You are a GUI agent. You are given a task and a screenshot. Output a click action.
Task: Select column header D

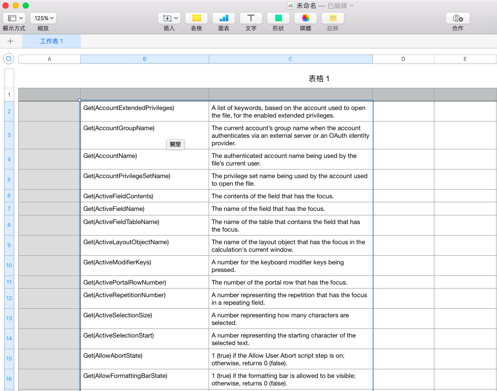pyautogui.click(x=403, y=59)
